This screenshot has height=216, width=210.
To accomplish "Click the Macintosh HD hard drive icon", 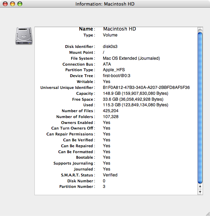I will [x=24, y=36].
